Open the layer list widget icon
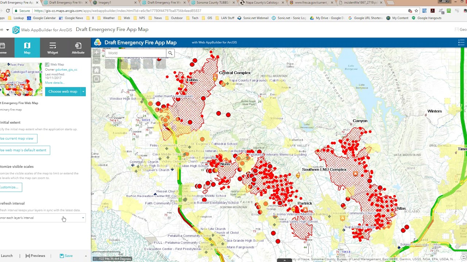Viewport: 467px width, 262px height. pos(461,43)
